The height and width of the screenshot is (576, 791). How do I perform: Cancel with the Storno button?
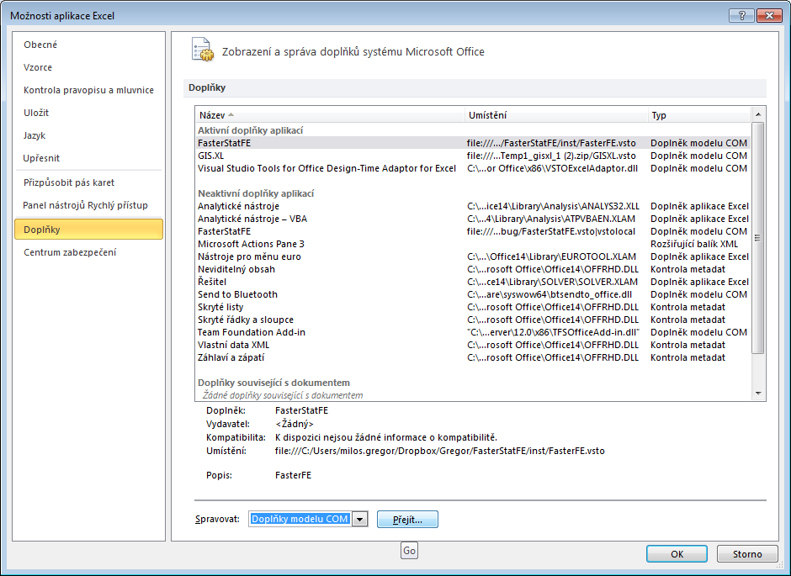[x=747, y=554]
